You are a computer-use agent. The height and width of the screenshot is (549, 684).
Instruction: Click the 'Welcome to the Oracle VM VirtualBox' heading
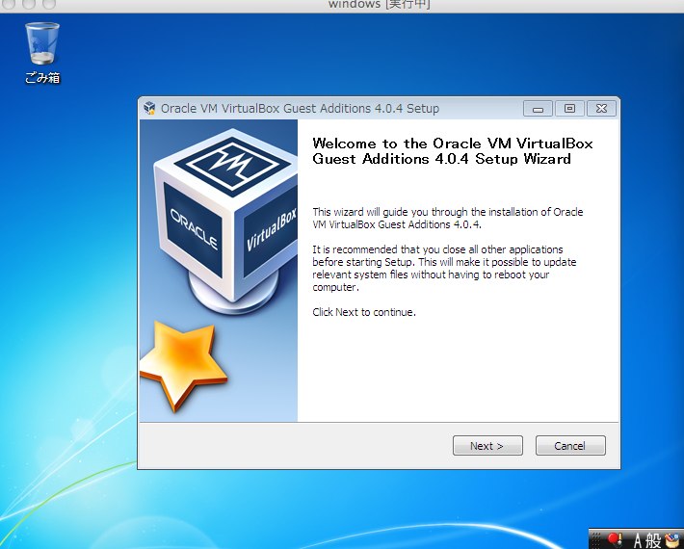click(453, 151)
